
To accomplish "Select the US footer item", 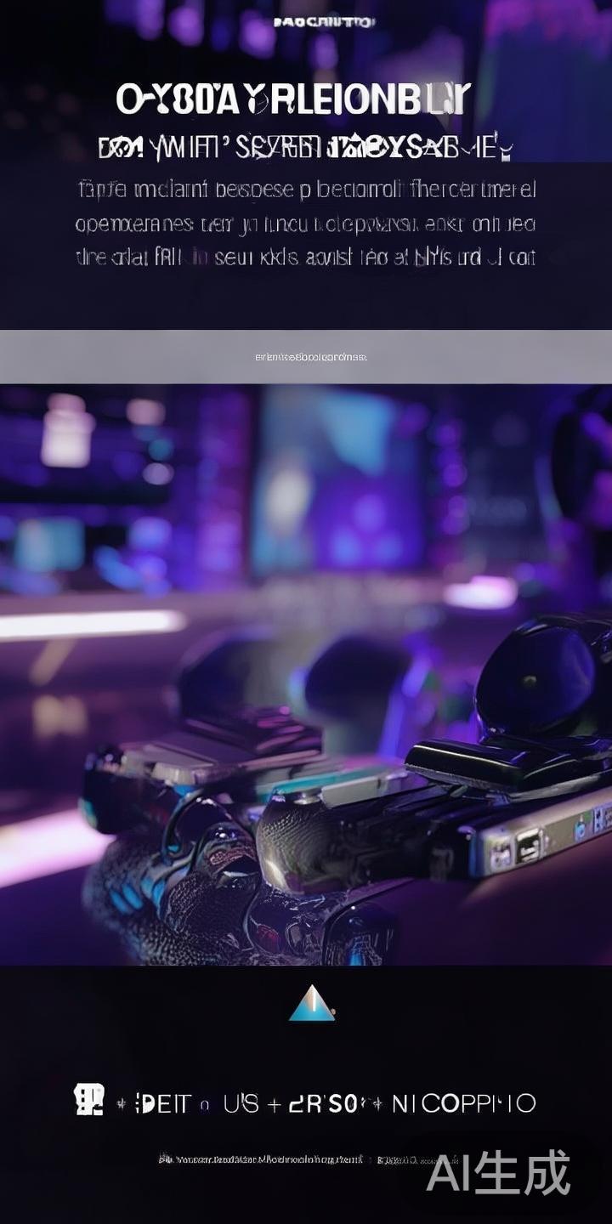I will [241, 1104].
